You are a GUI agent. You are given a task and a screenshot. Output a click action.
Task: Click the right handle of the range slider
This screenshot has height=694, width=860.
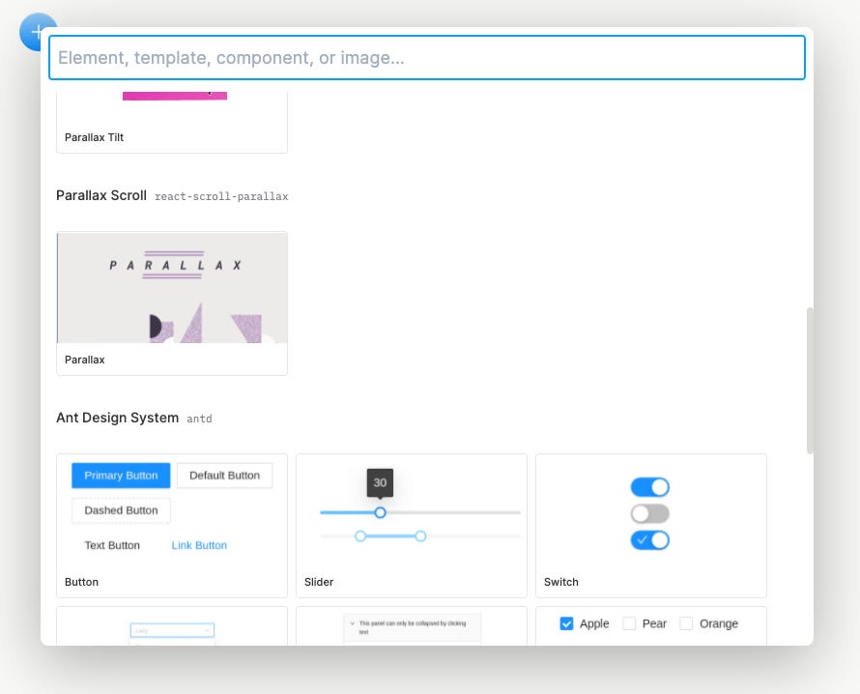420,535
